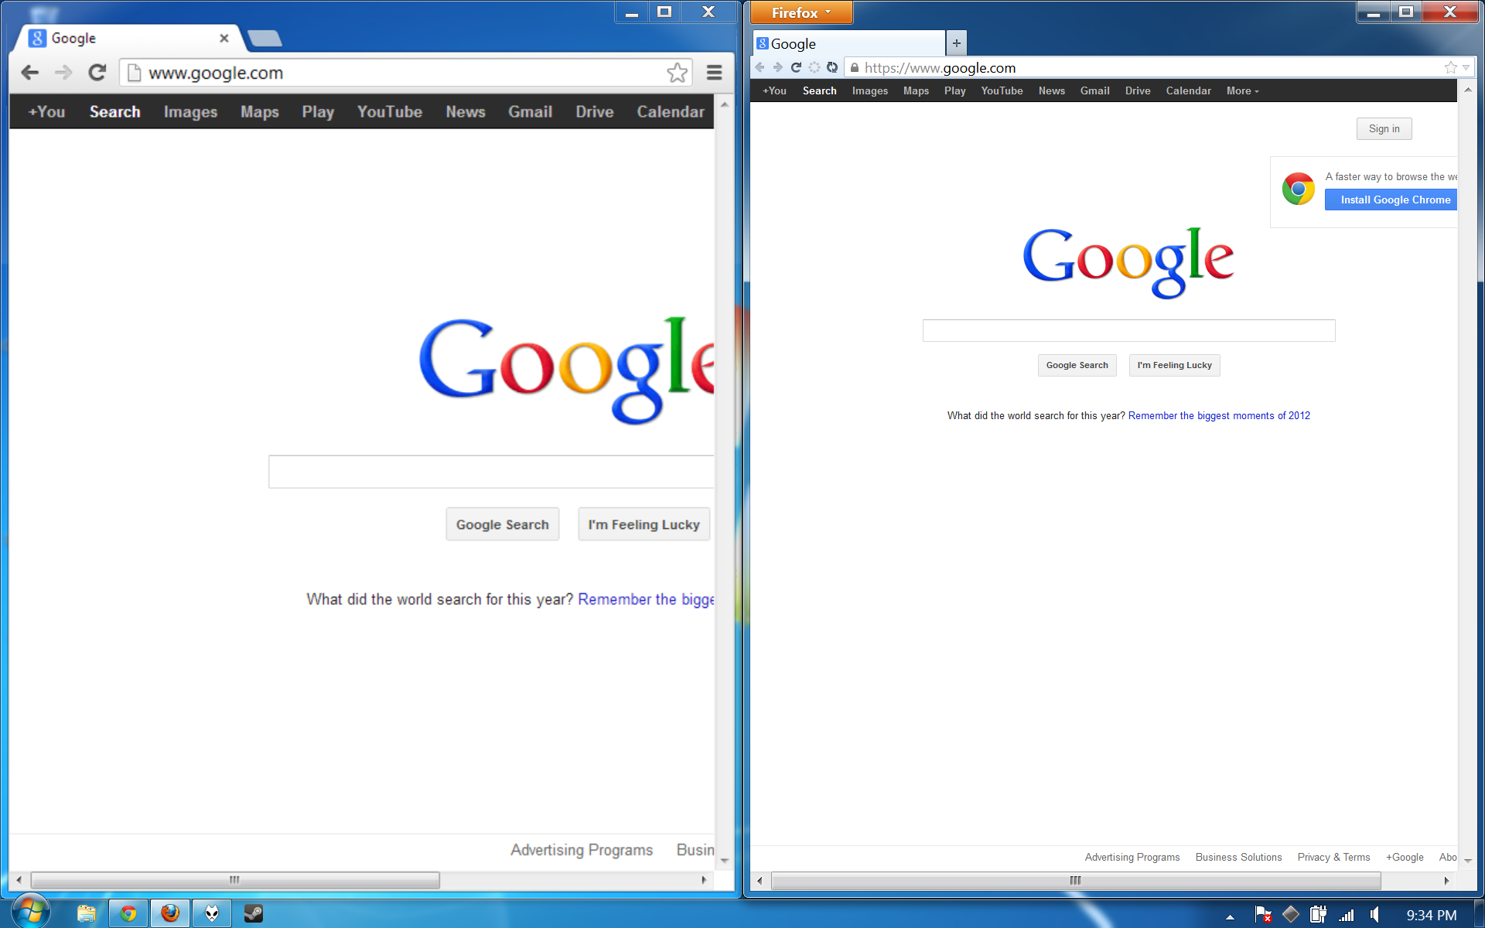
Task: Open new tab with Firefox plus button
Action: tap(957, 43)
